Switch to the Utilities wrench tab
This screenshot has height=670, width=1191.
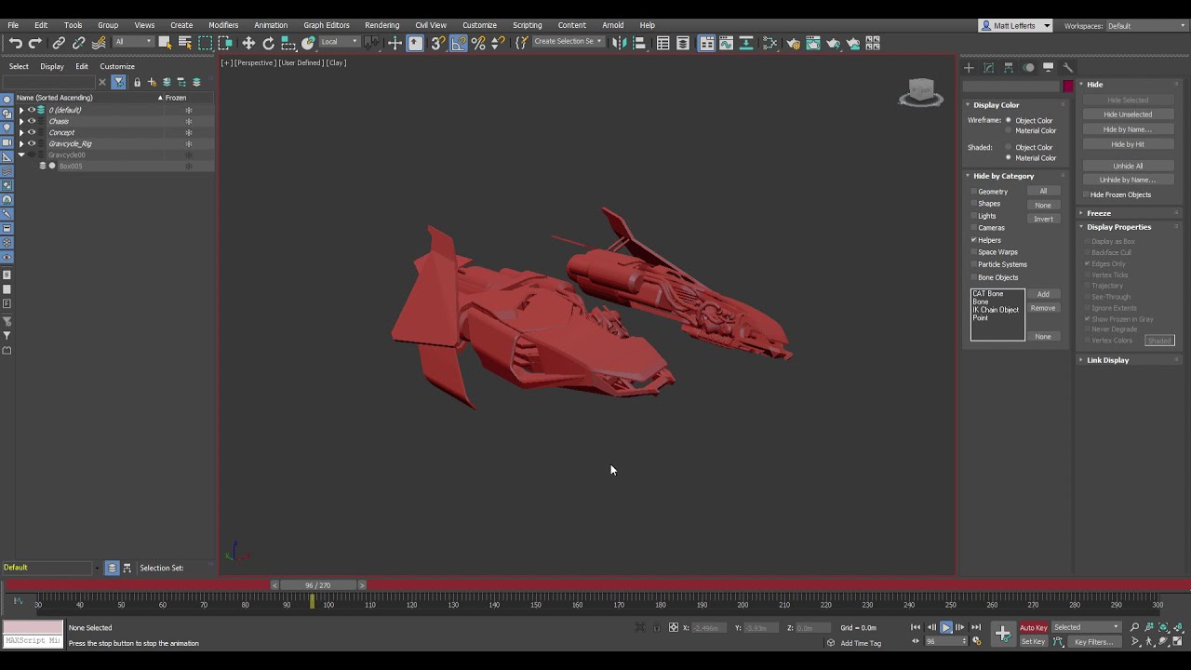click(1067, 67)
